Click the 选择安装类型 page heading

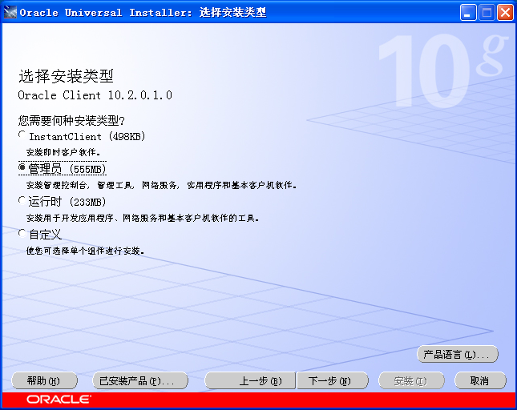click(x=66, y=76)
